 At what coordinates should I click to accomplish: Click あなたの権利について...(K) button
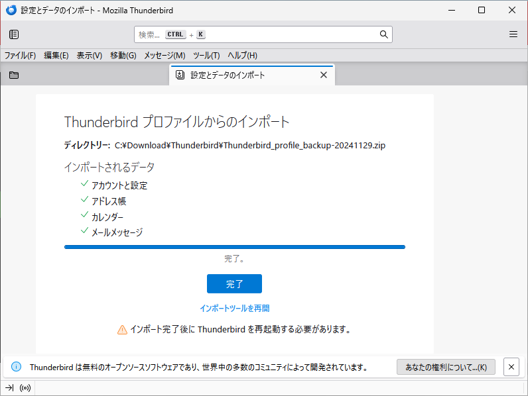point(446,367)
